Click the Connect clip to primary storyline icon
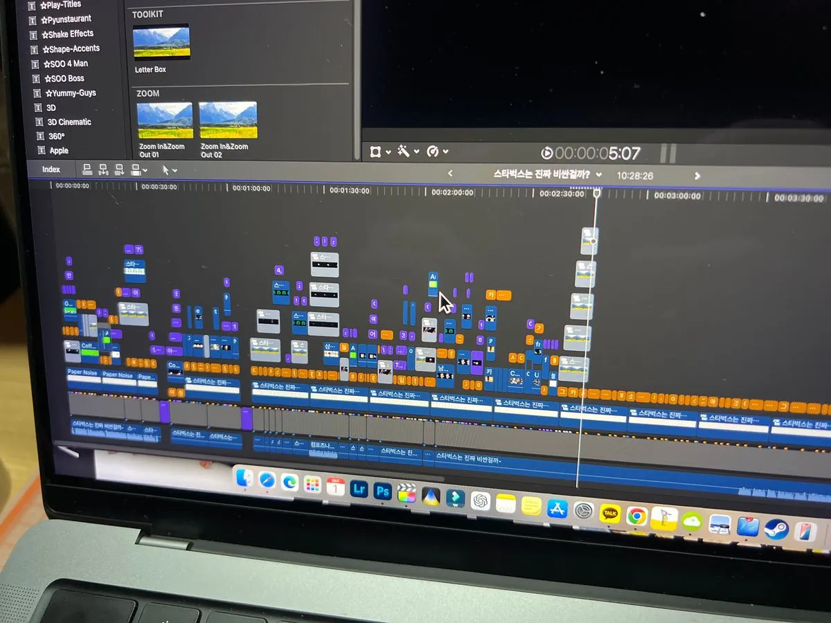This screenshot has height=623, width=831. 87,169
